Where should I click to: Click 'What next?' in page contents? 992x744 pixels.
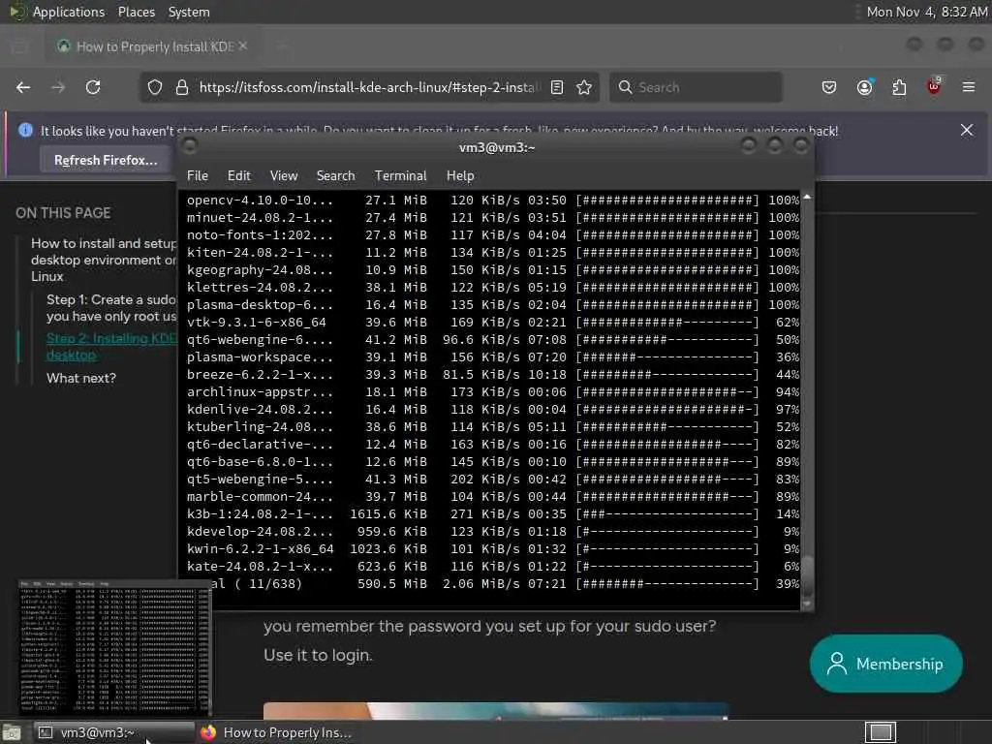(81, 379)
